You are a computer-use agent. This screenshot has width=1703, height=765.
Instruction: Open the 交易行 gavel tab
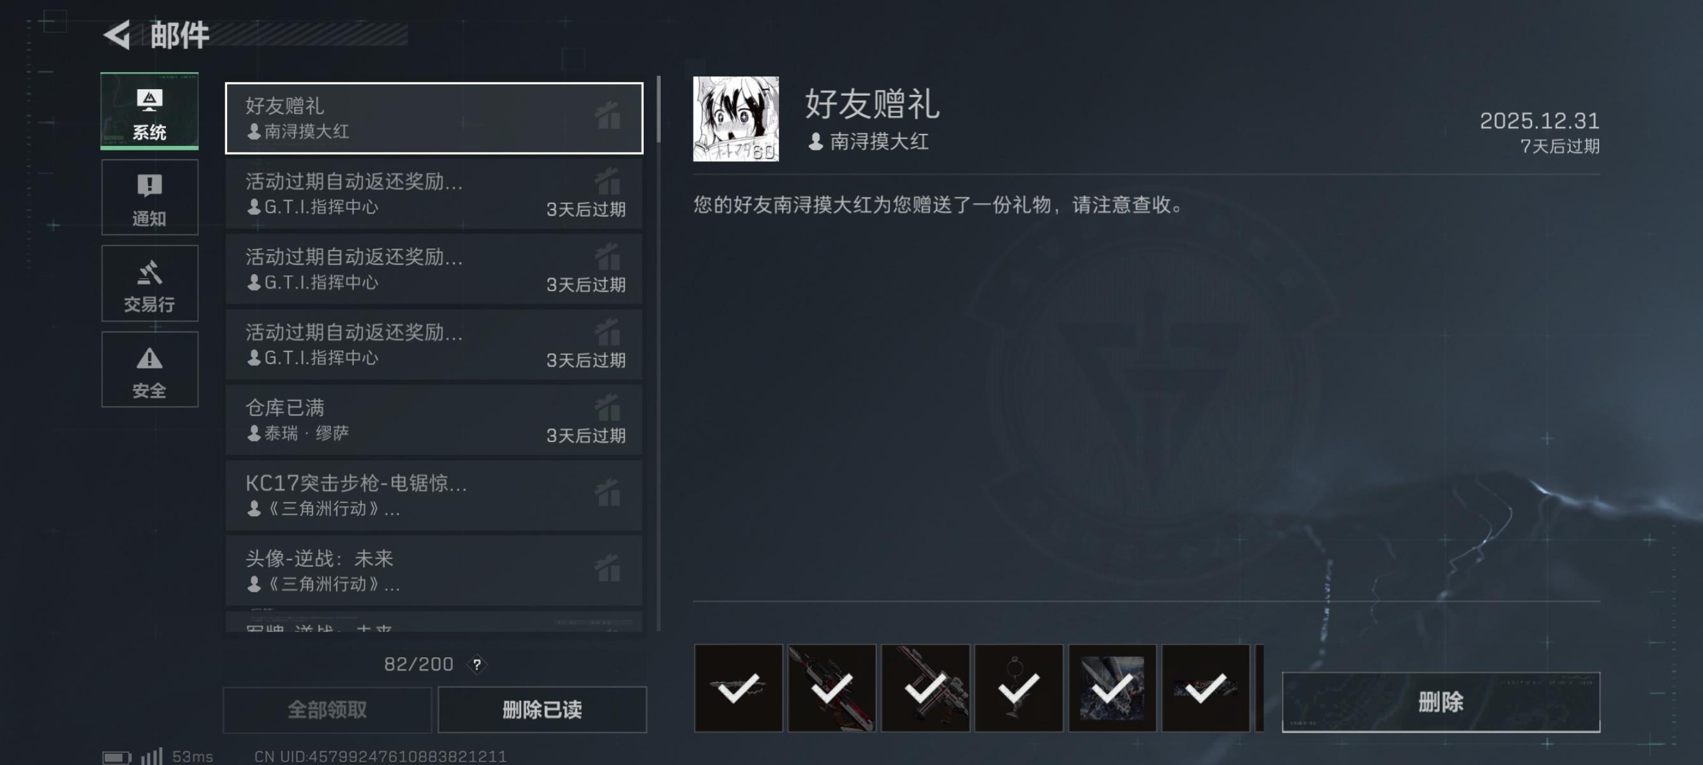coord(149,284)
